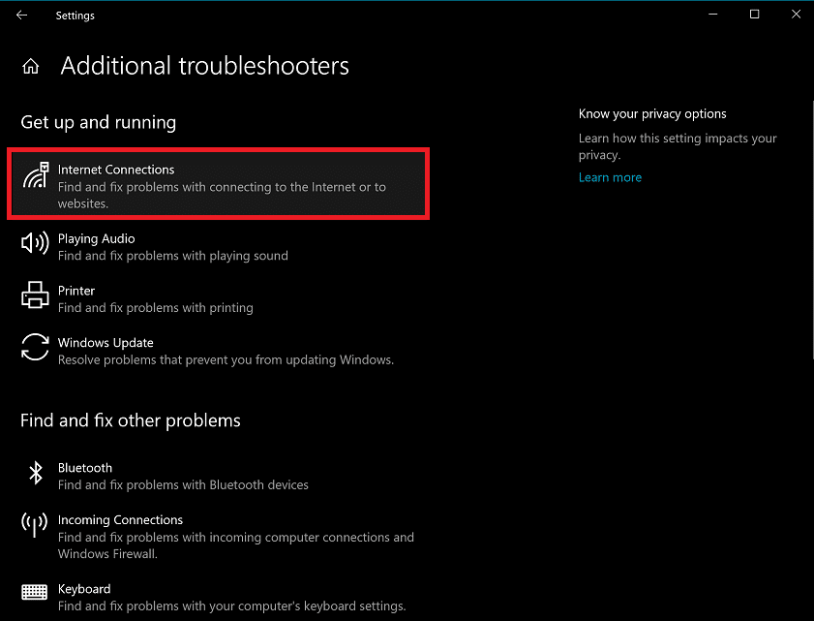
Task: Click the Printer icon
Action: (x=35, y=295)
